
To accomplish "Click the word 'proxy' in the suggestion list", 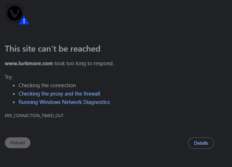I will (57, 94).
